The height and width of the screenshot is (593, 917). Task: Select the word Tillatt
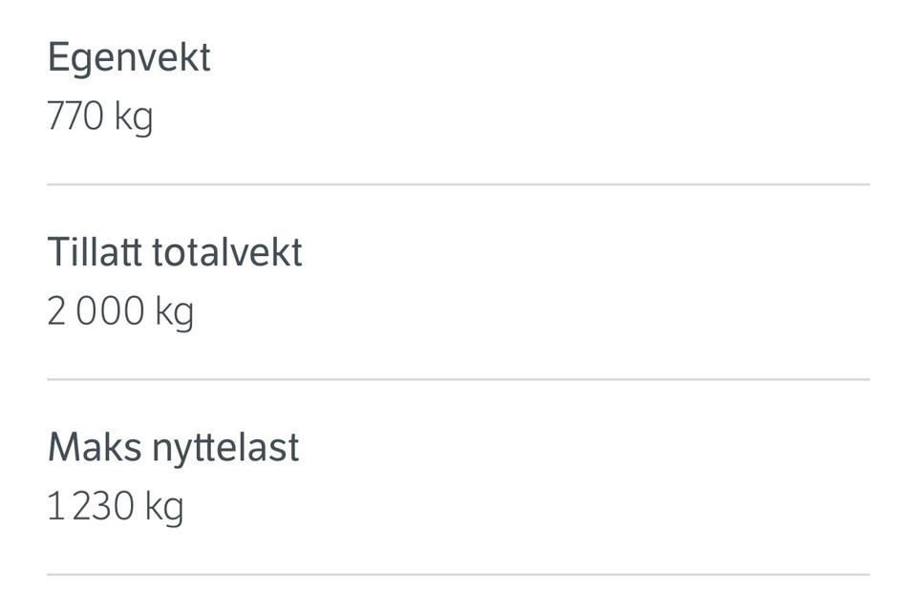pyautogui.click(x=95, y=252)
